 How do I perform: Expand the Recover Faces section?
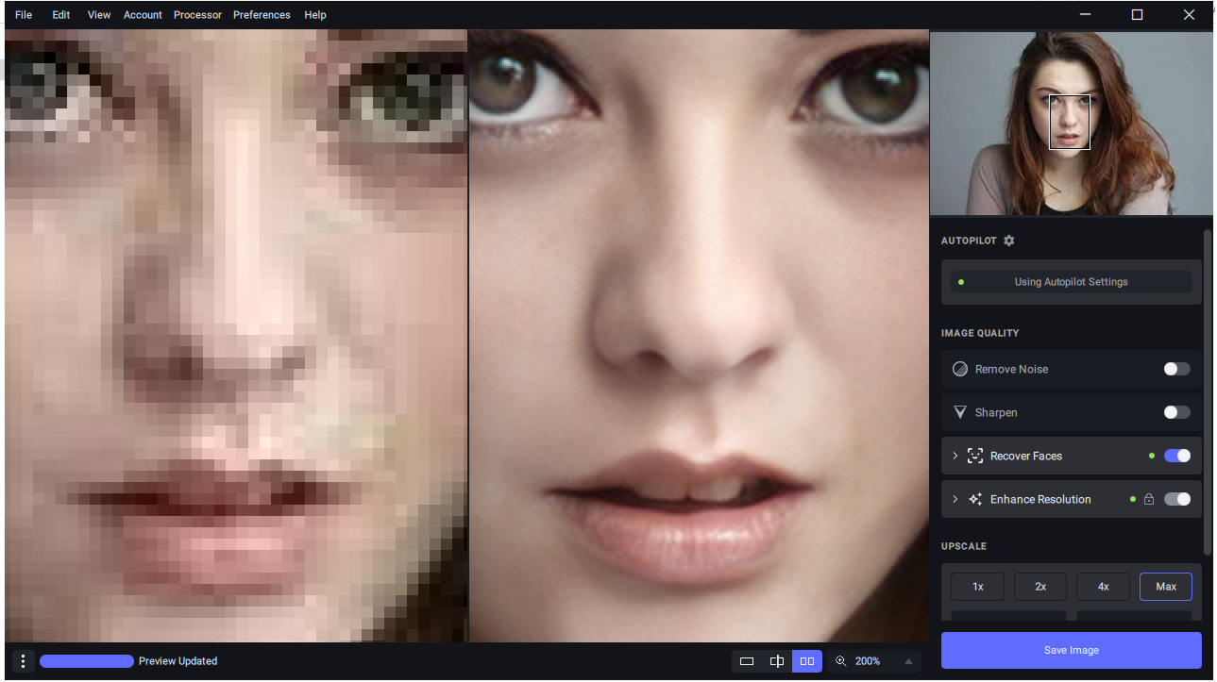click(x=955, y=456)
